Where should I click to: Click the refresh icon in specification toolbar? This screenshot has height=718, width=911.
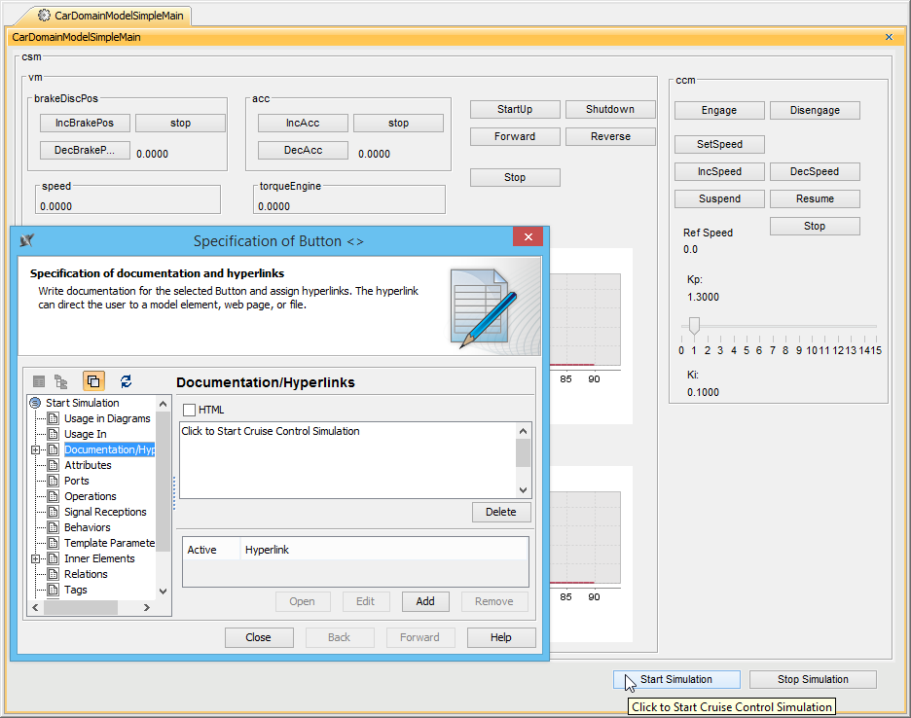pyautogui.click(x=126, y=381)
